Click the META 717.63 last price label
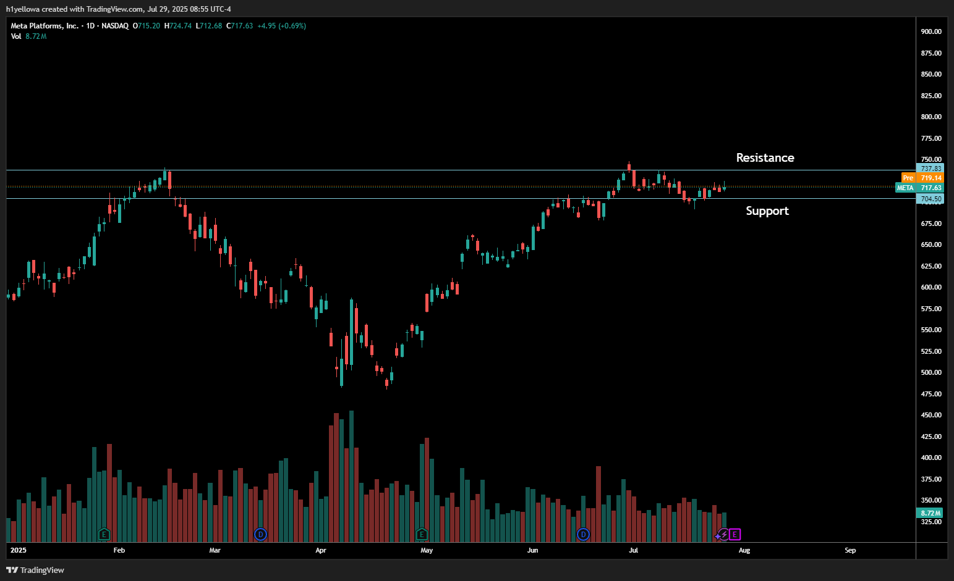954x581 pixels. coord(919,188)
